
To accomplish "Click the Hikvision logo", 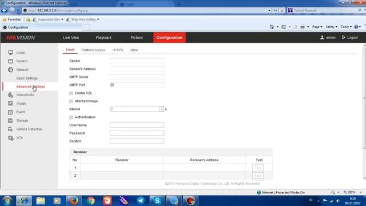I will click(x=21, y=38).
